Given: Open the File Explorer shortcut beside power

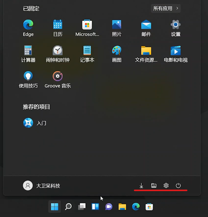Looking at the screenshot, I should tap(154, 186).
